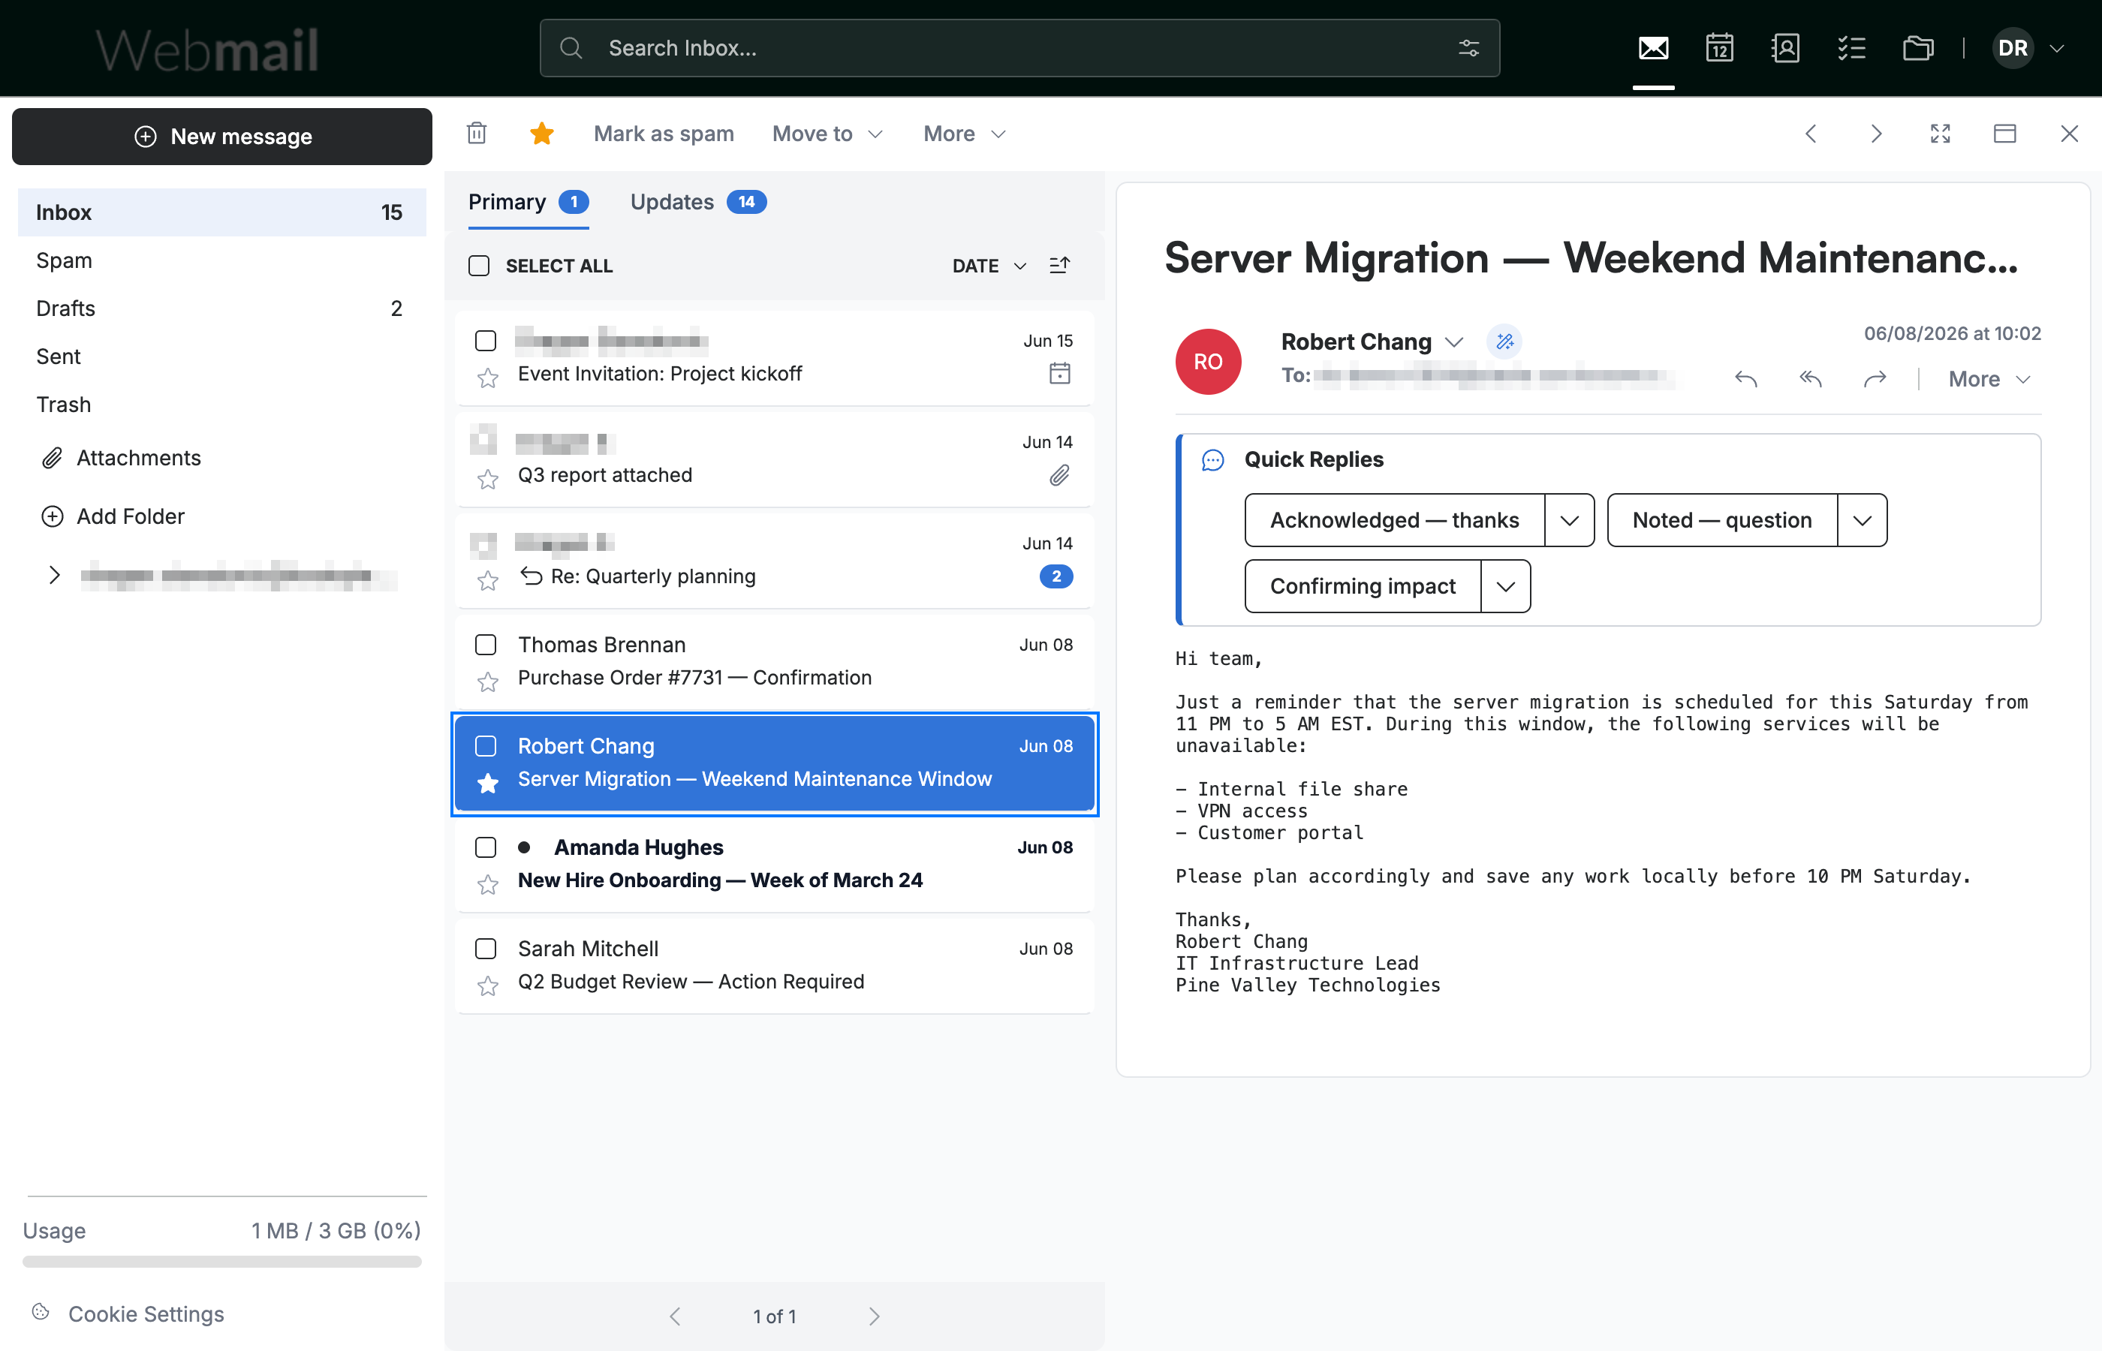The image size is (2102, 1351).
Task: Switch reading pane layout icon
Action: [2004, 134]
